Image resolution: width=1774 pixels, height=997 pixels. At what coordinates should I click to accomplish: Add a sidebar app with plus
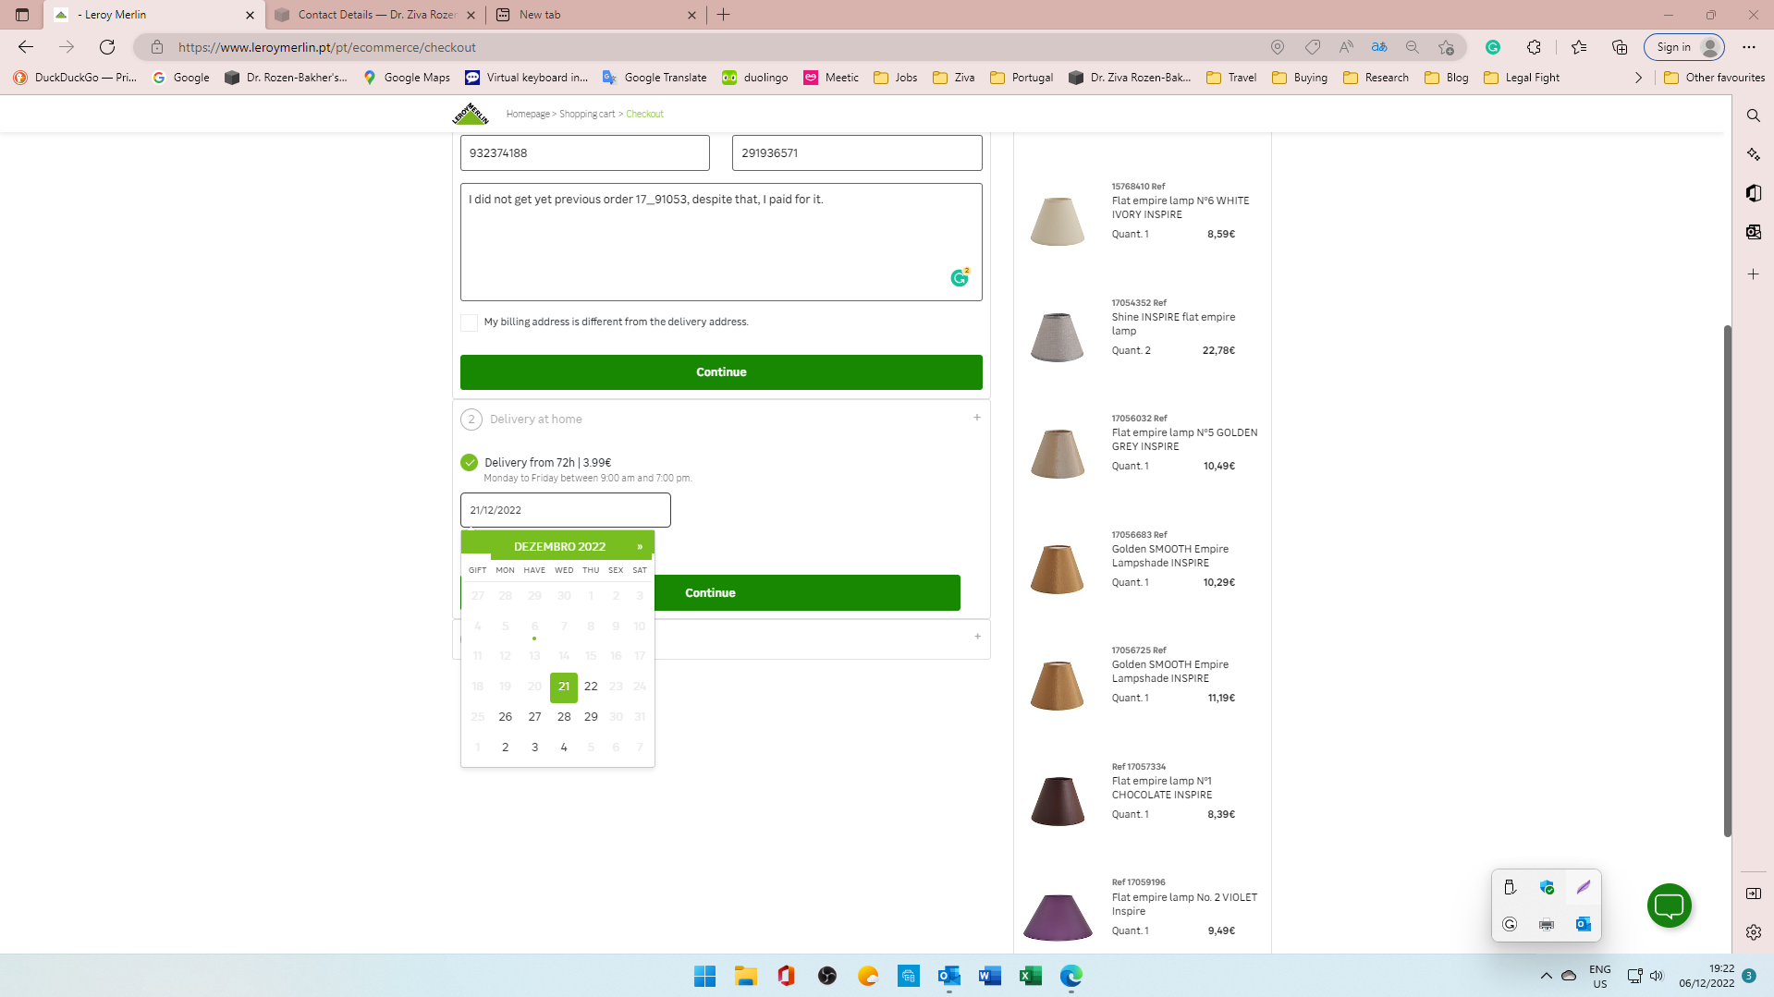point(1753,274)
